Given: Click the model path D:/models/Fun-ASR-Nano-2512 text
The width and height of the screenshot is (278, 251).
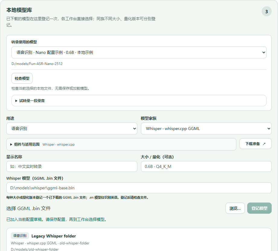Looking at the screenshot, I should [37, 64].
